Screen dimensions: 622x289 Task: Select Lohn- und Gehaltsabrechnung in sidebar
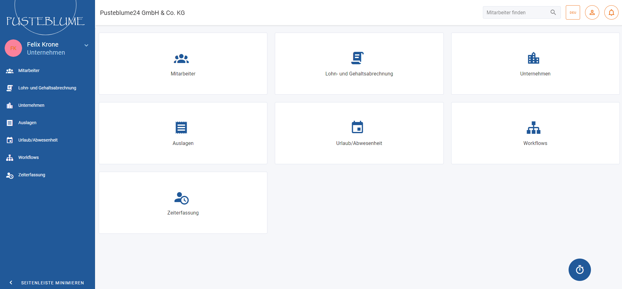click(x=48, y=88)
